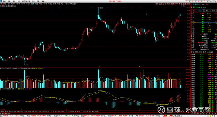This screenshot has height=117, width=217.
Task: Open the 工具 menu
Action: tap(38, 1)
